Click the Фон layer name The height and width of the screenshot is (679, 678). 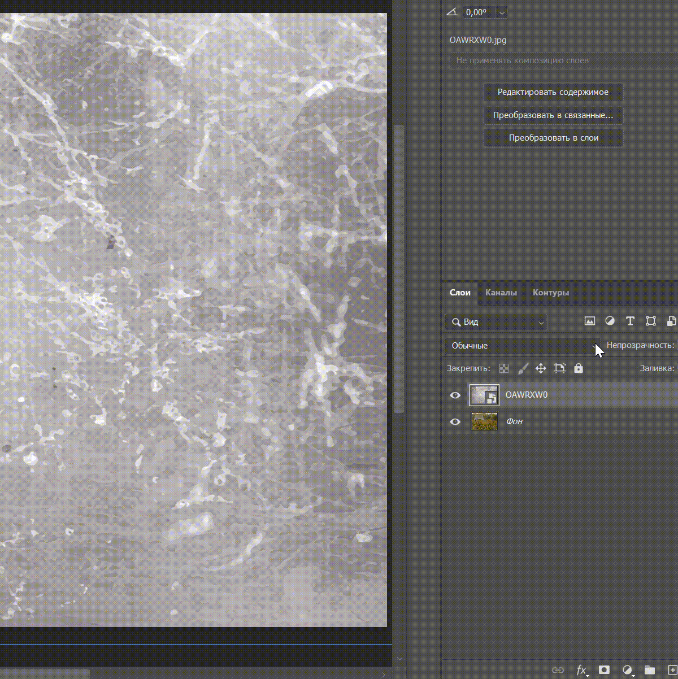coord(514,421)
